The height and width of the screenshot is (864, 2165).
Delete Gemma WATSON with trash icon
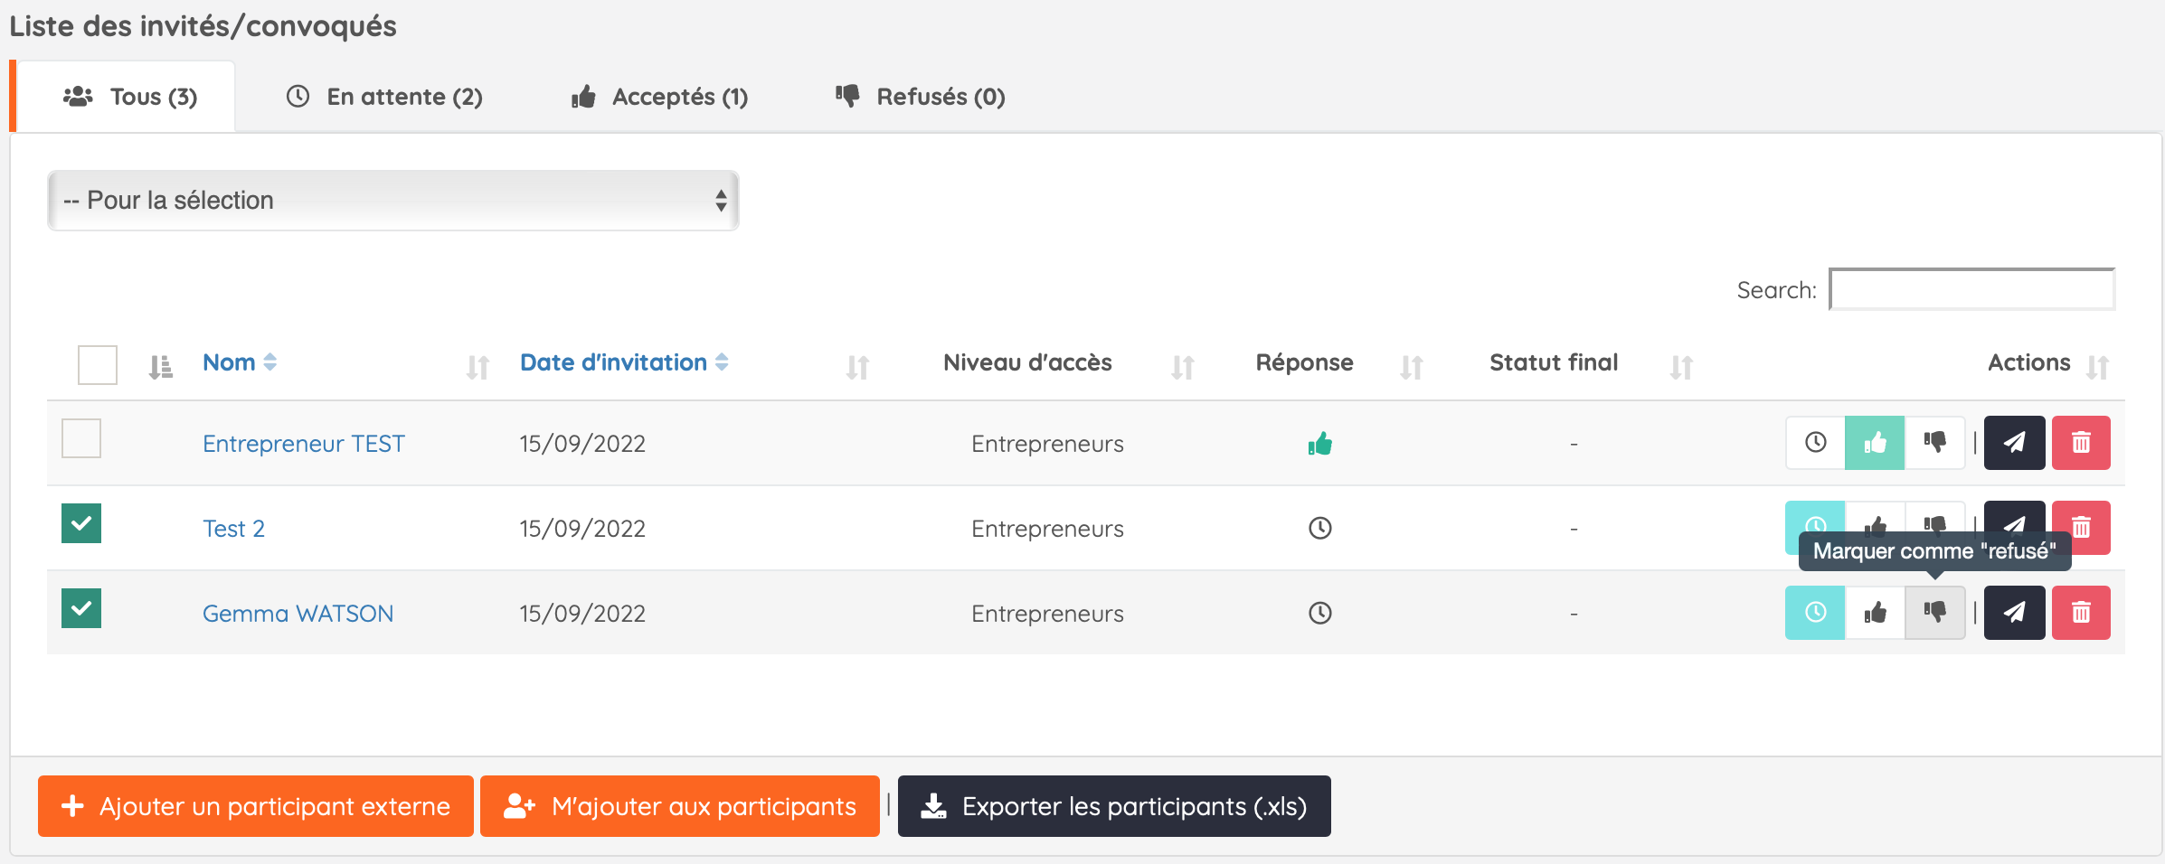point(2081,613)
